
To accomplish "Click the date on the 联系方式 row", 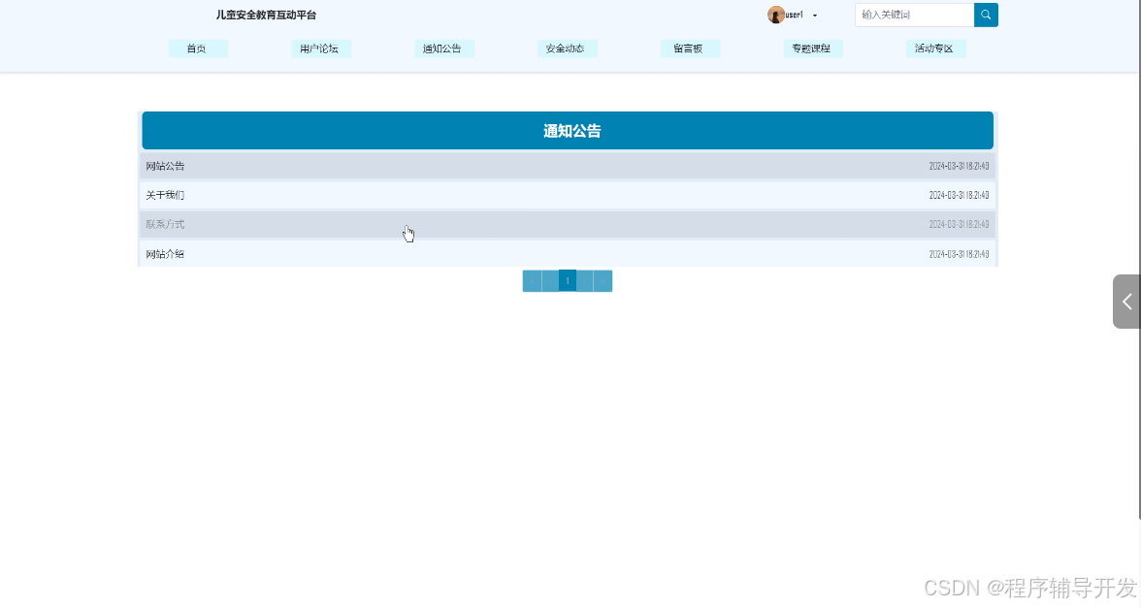I will point(959,224).
